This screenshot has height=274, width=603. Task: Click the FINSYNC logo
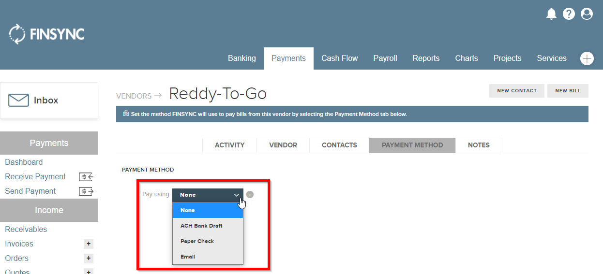pyautogui.click(x=46, y=34)
